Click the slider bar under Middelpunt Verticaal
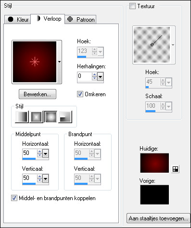The height and width of the screenshot is (228, 191). tap(36, 184)
